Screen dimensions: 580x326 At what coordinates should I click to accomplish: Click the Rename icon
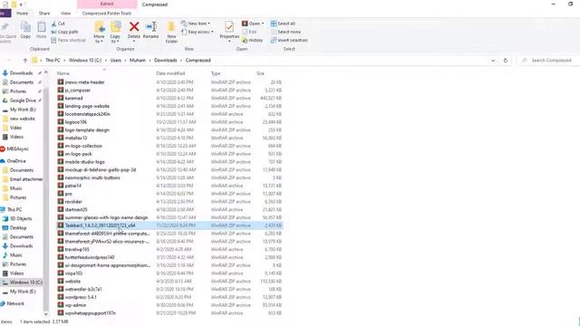coord(151,27)
